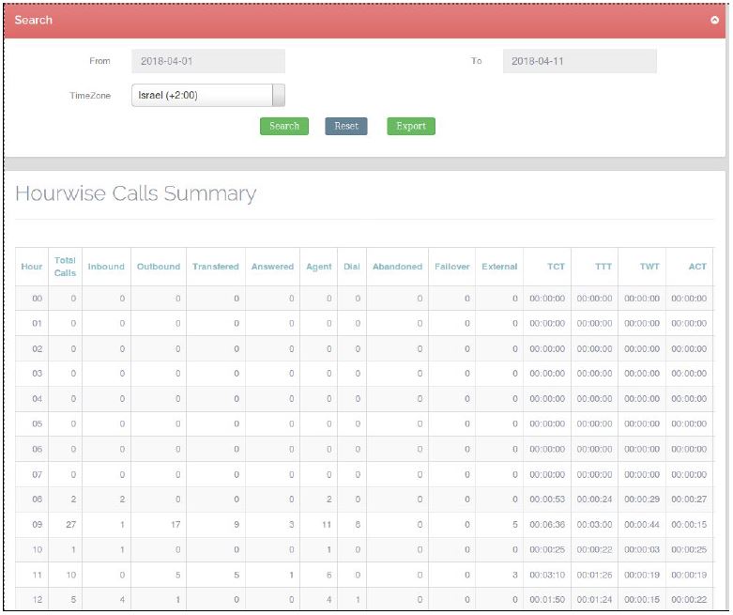Click the Search panel header title
This screenshot has width=733, height=615.
(x=34, y=21)
